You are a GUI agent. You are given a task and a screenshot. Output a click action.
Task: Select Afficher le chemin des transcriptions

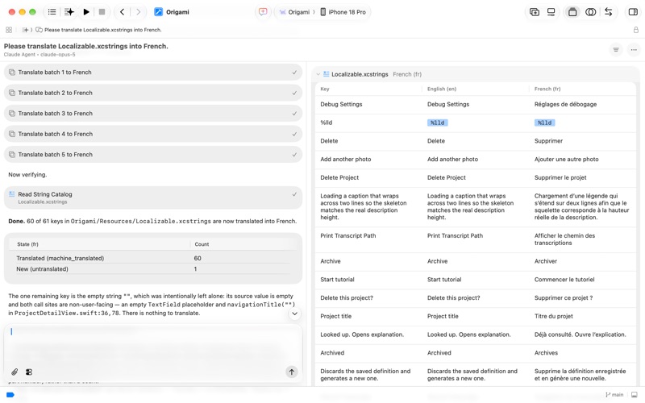point(564,239)
